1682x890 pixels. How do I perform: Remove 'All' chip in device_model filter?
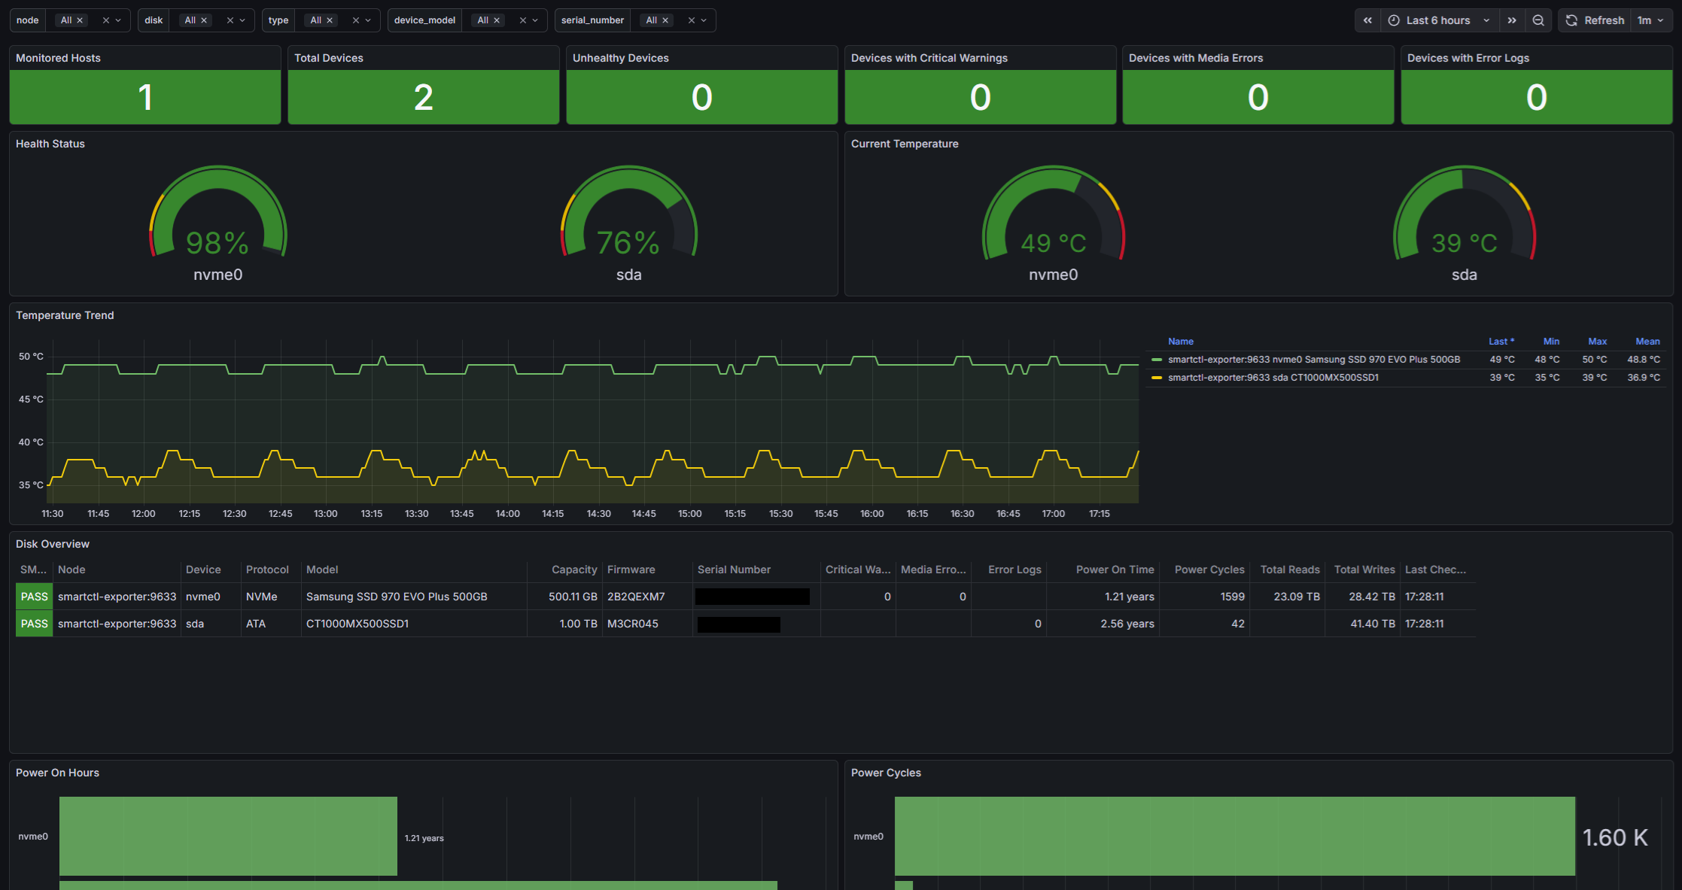[497, 20]
